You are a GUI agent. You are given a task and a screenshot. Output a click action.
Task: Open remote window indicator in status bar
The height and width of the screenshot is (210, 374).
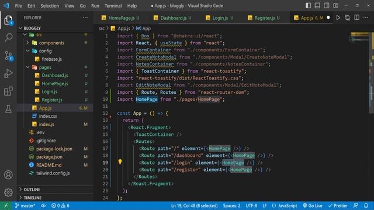click(x=6, y=205)
